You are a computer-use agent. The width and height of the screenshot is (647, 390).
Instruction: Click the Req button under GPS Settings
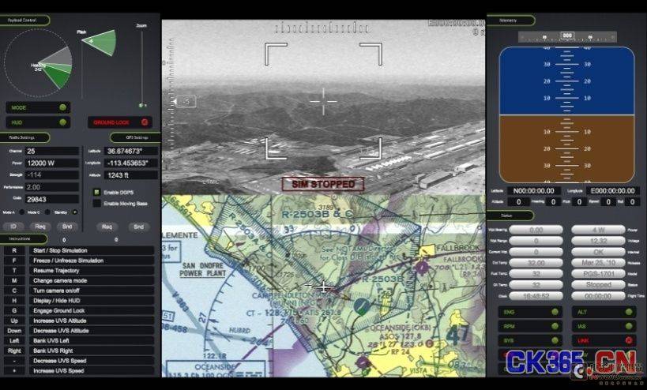[x=107, y=227]
